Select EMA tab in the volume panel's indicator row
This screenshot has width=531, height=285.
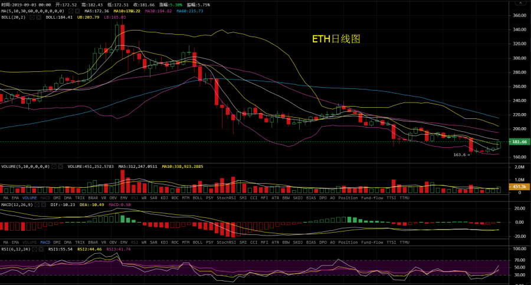point(15,198)
